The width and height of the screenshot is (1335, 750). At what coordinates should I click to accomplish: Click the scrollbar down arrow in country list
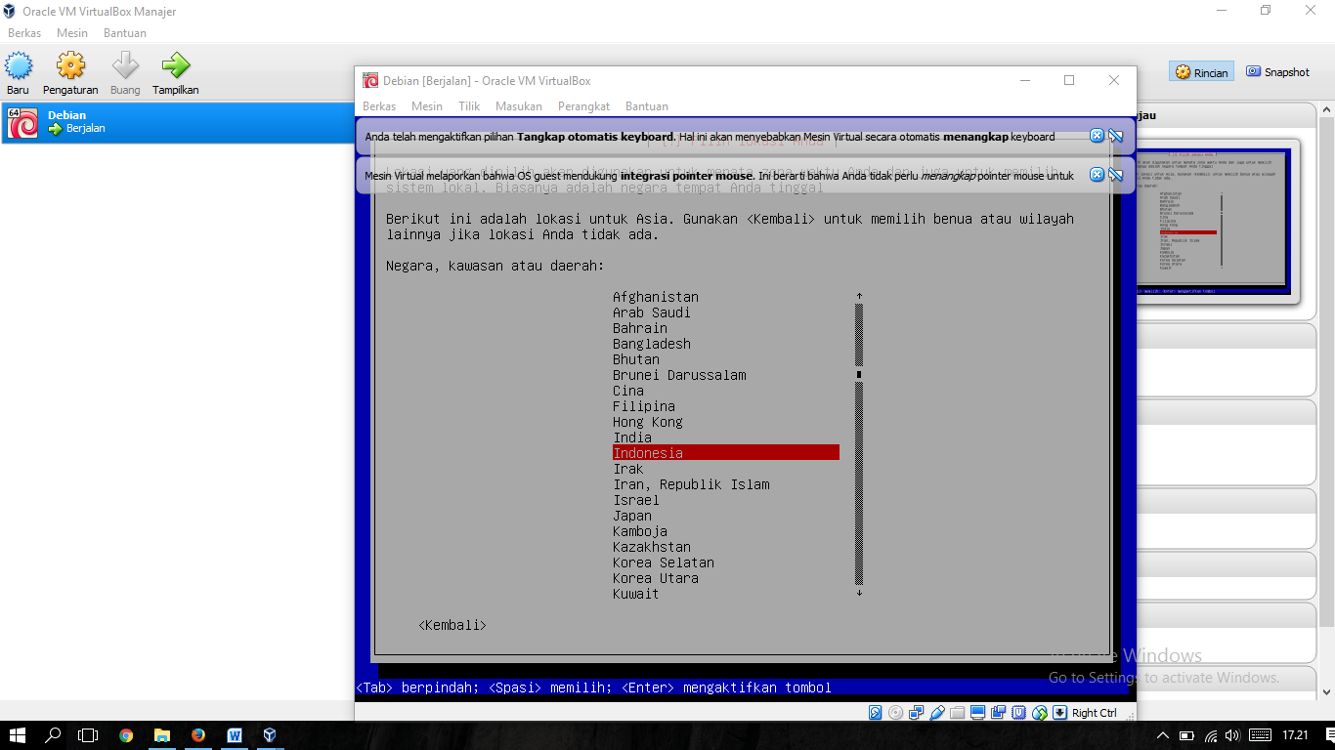click(x=858, y=593)
